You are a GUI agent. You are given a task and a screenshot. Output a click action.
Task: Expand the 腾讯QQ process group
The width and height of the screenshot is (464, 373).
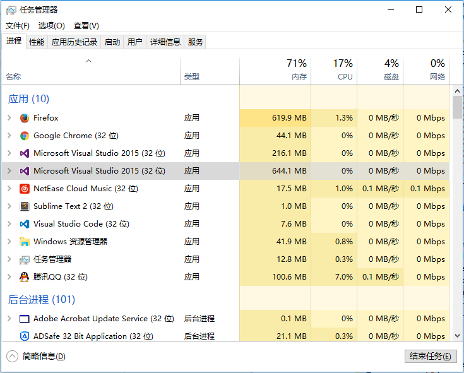[9, 277]
